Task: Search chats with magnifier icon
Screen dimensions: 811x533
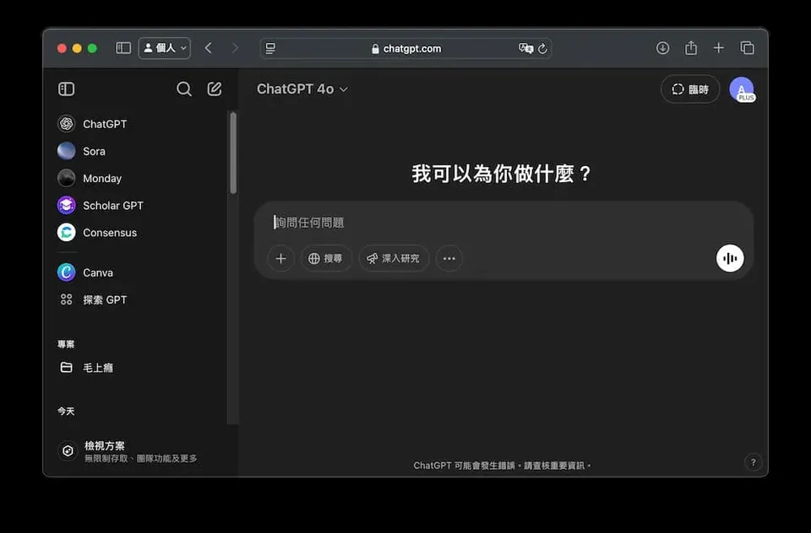Action: point(183,89)
